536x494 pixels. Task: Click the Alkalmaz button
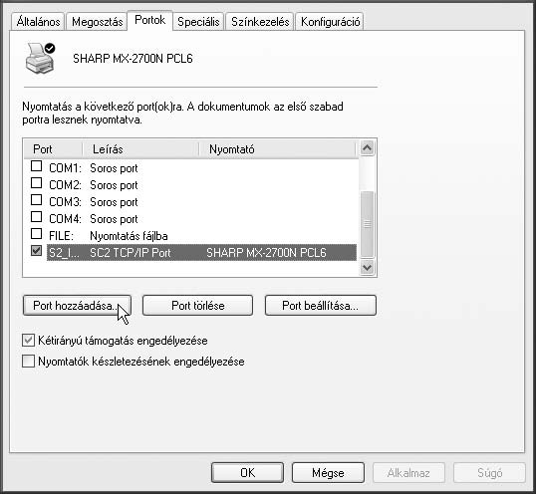click(x=408, y=473)
